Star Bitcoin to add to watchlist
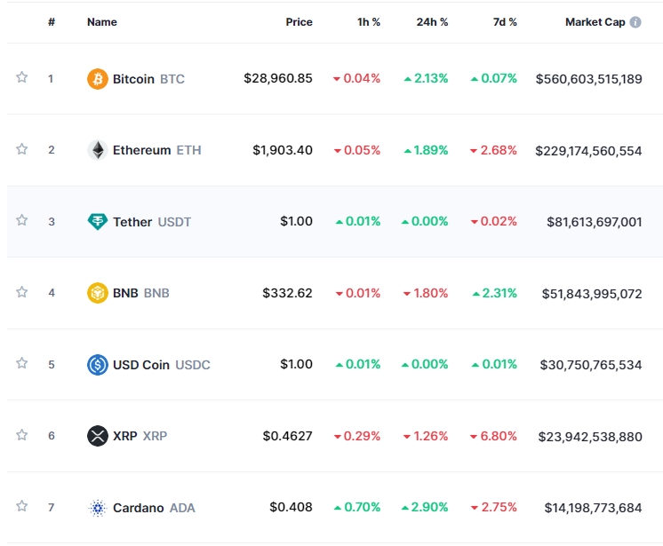 [x=22, y=78]
